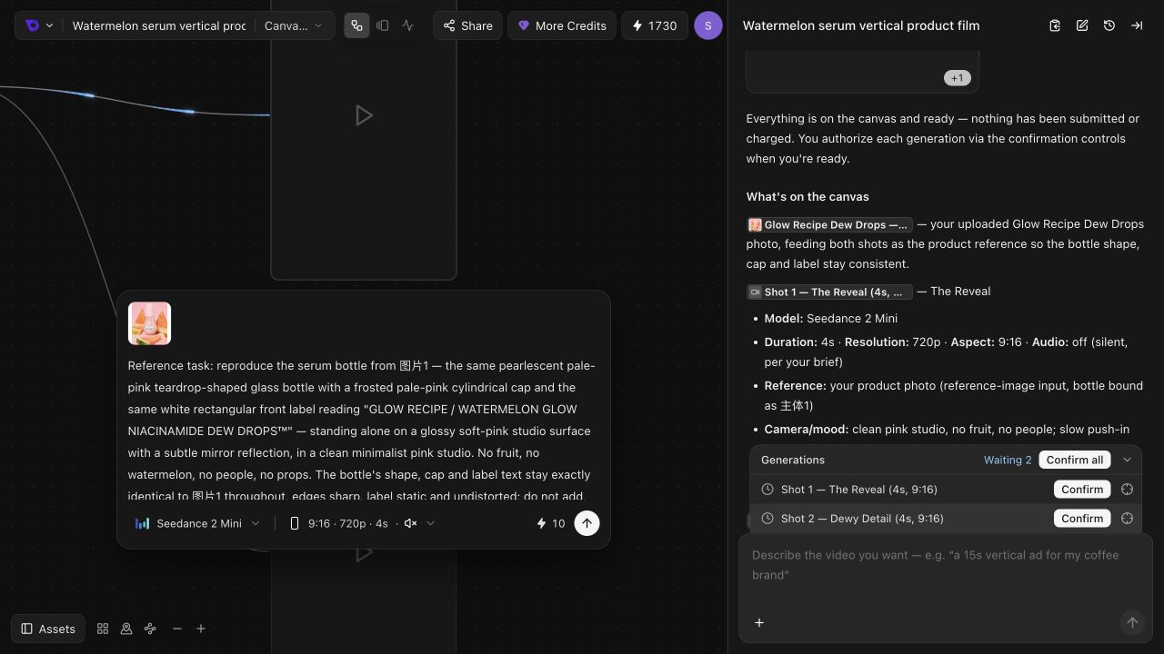Play the upper video node
The height and width of the screenshot is (654, 1164).
click(364, 115)
